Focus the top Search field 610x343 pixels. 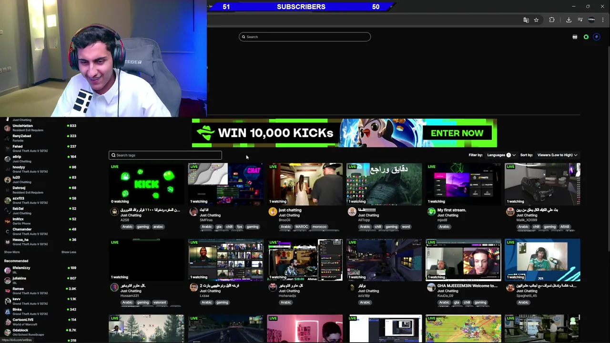click(305, 37)
